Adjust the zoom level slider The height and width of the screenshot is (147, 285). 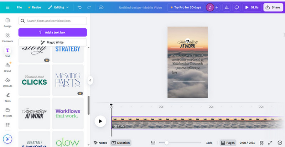[166, 143]
